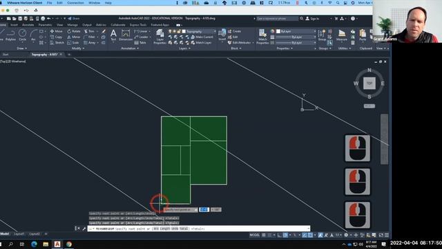The height and width of the screenshot is (249, 442).
Task: Toggle Polar tracking in status bar
Action: click(285, 235)
